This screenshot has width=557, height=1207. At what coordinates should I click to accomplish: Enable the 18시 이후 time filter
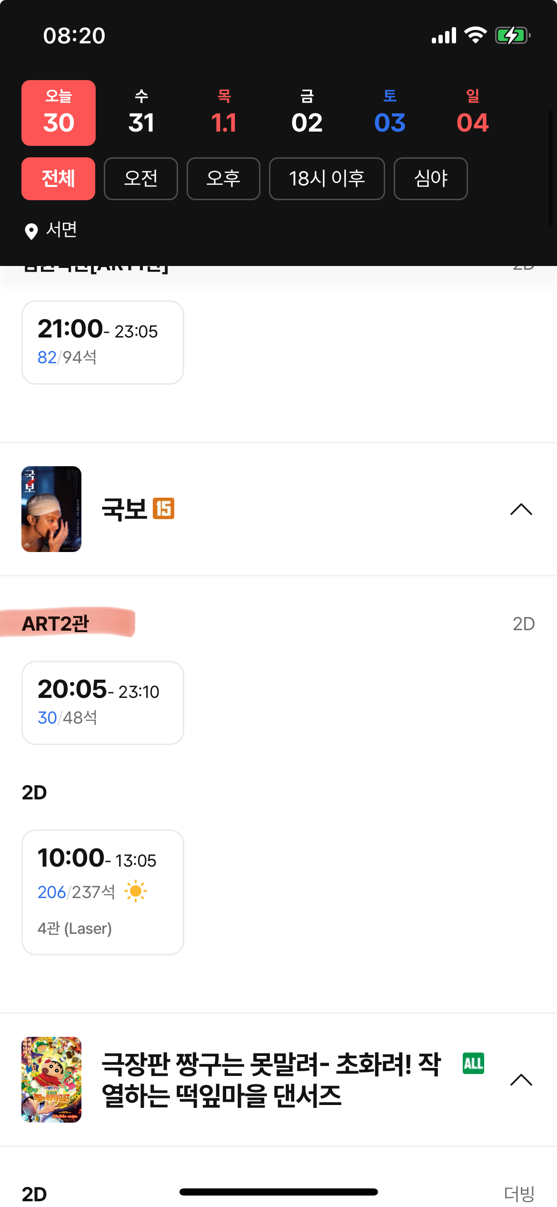coord(327,179)
